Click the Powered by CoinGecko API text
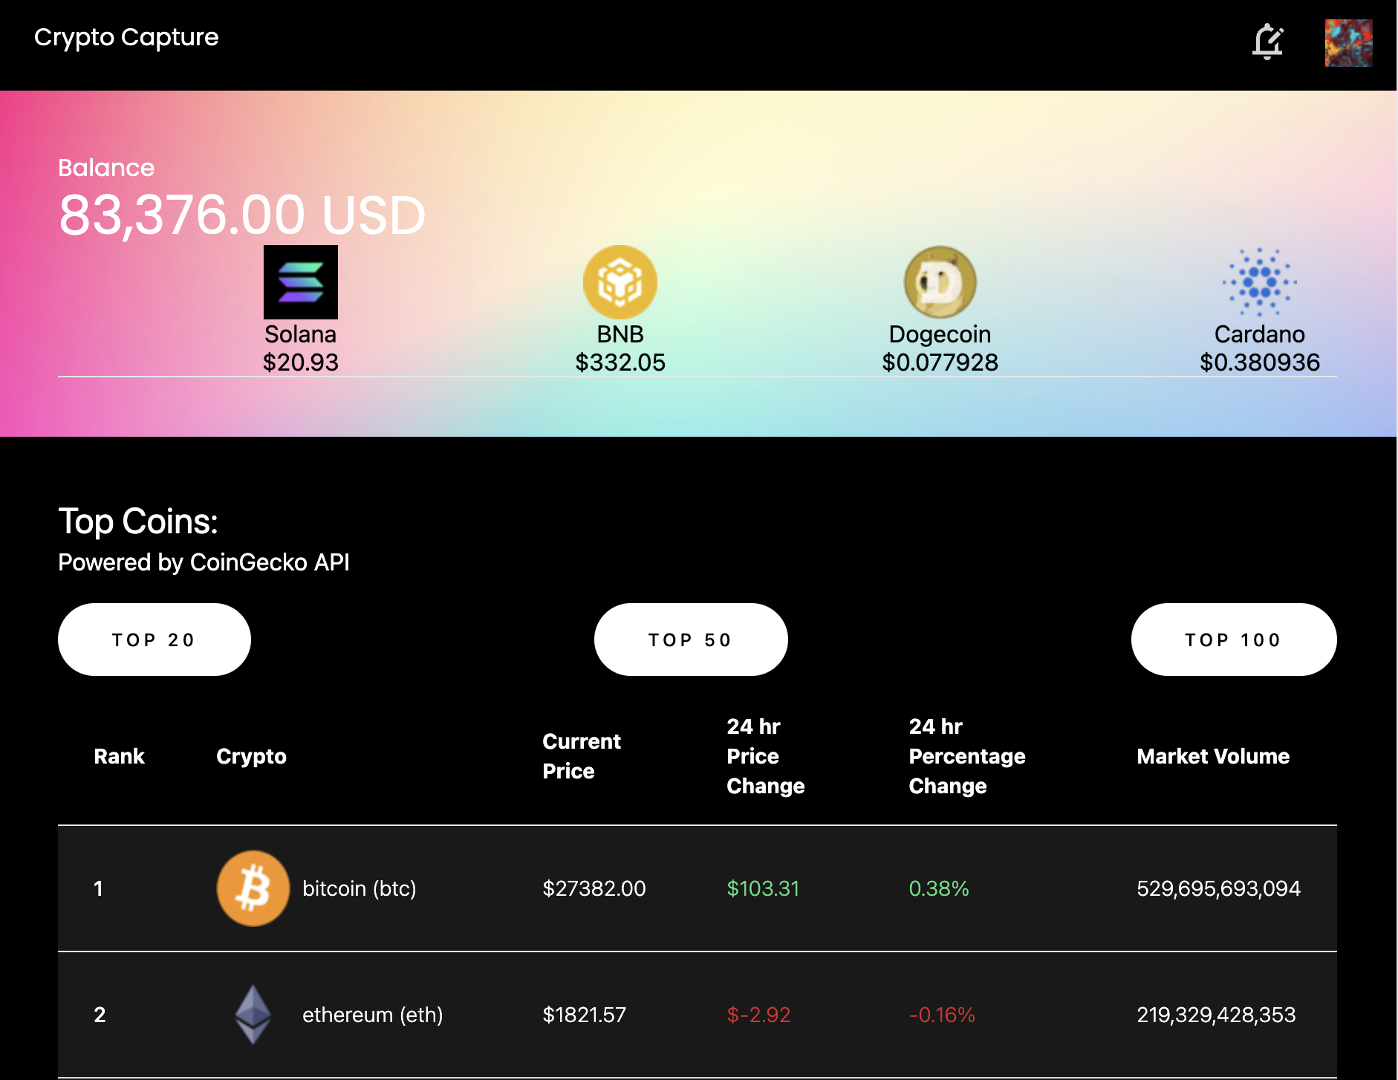Screen dimensions: 1398x1080 point(205,562)
